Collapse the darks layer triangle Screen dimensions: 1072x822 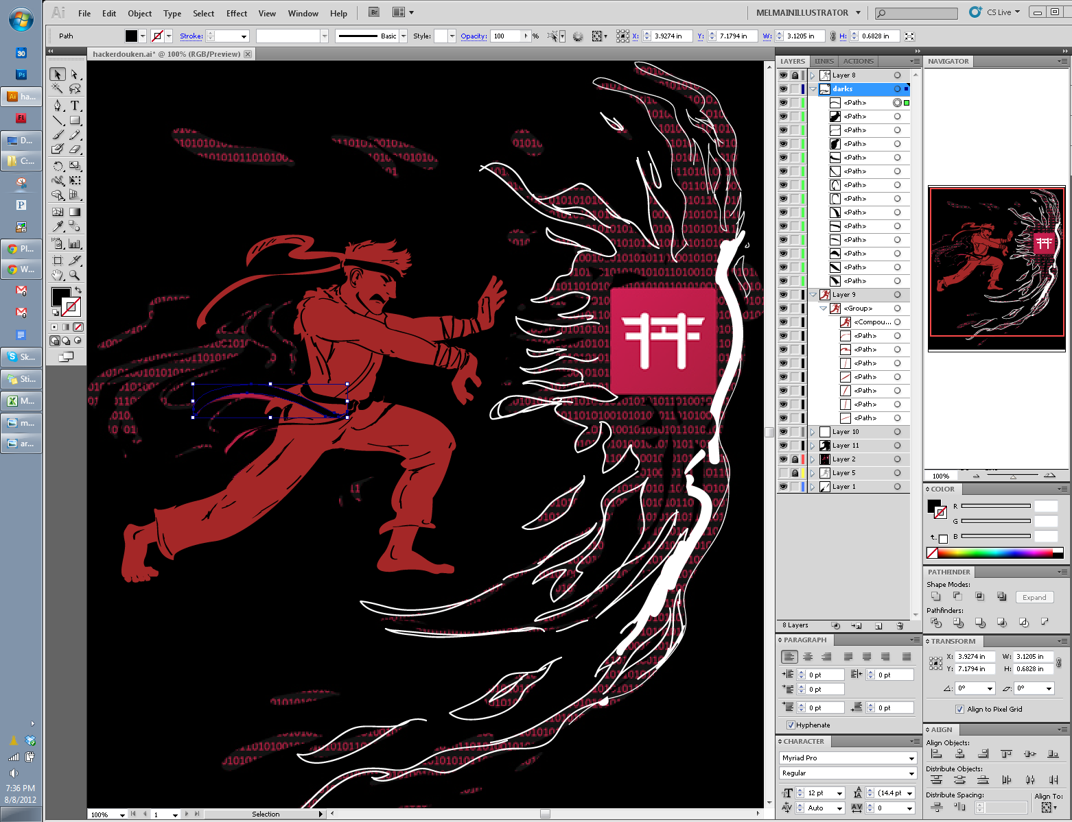point(813,89)
